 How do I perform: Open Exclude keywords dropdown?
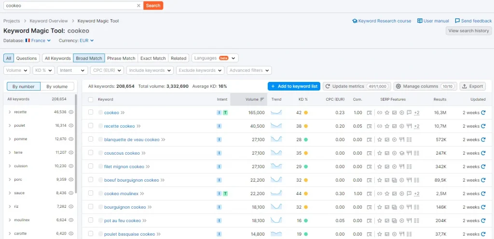[x=200, y=70]
